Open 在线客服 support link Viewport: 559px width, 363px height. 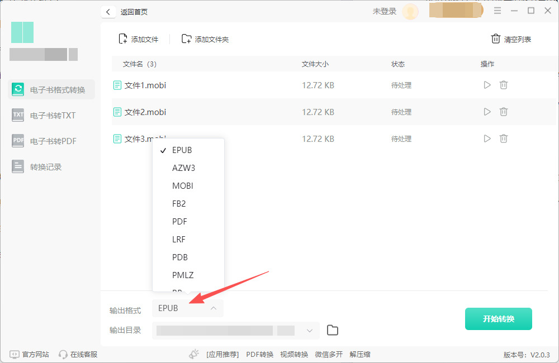(78, 355)
